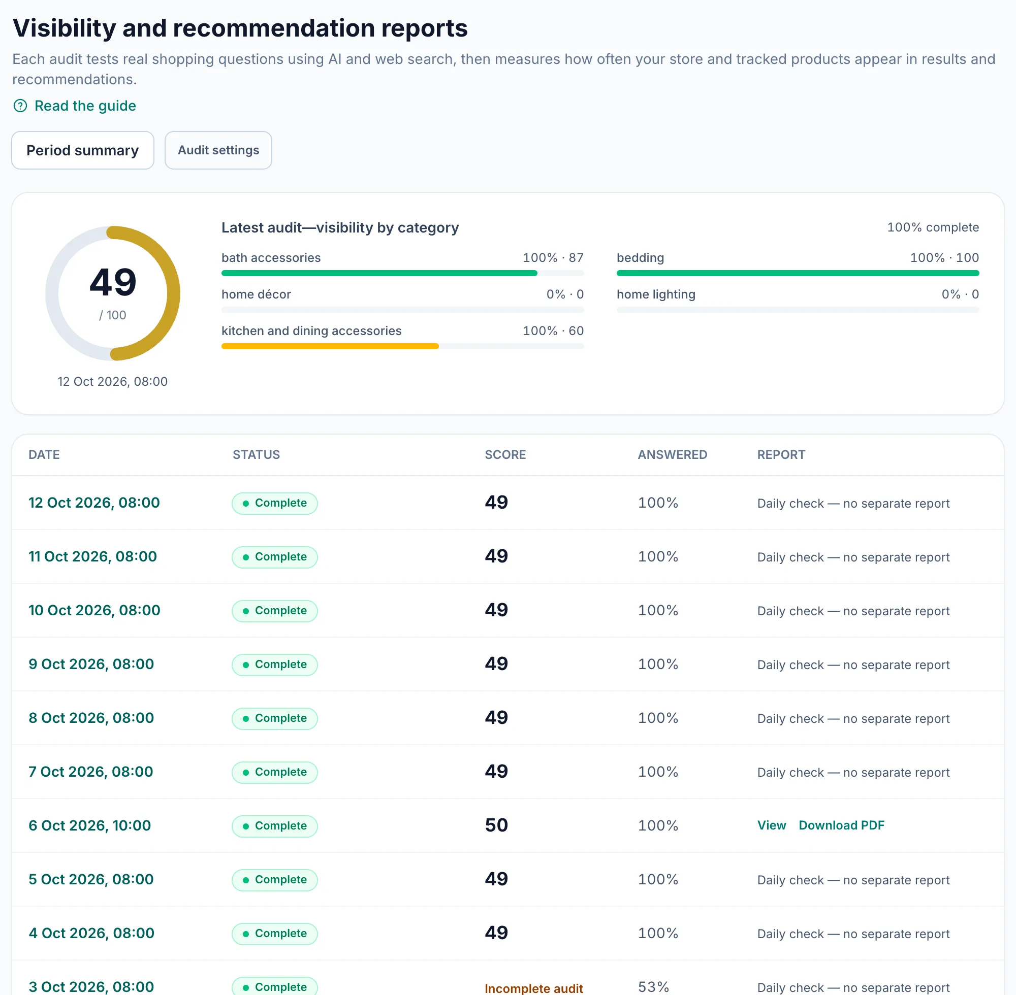Screen dimensions: 1016x995
Task: Open the 12 Oct 2026, 08:00 audit
Action: coord(94,503)
